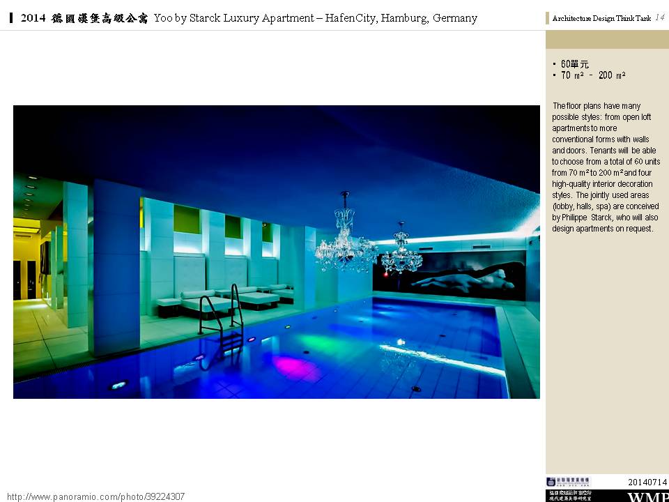Click the slide title 'Yoo by Starck Luxury Apartment'
This screenshot has width=669, height=502.
pyautogui.click(x=315, y=18)
